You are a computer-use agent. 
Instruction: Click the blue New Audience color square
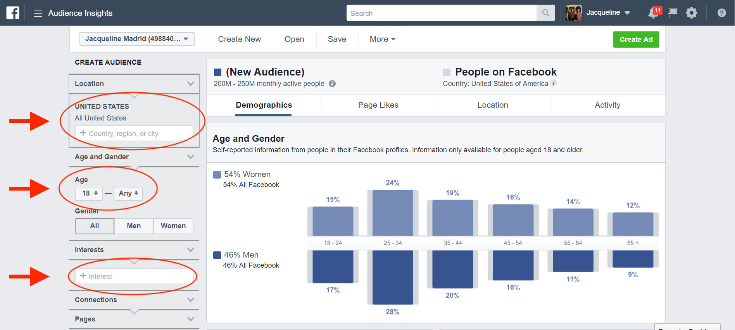click(x=217, y=72)
